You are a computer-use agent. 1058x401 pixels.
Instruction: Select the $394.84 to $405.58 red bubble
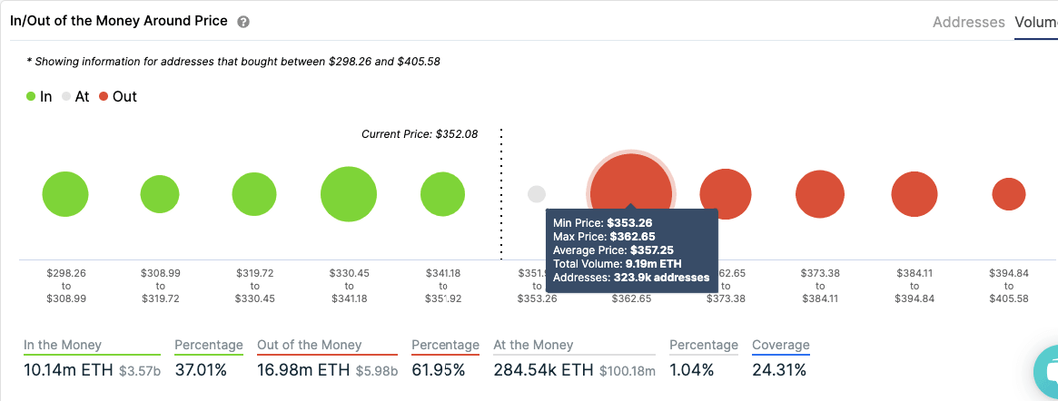[x=1009, y=194]
